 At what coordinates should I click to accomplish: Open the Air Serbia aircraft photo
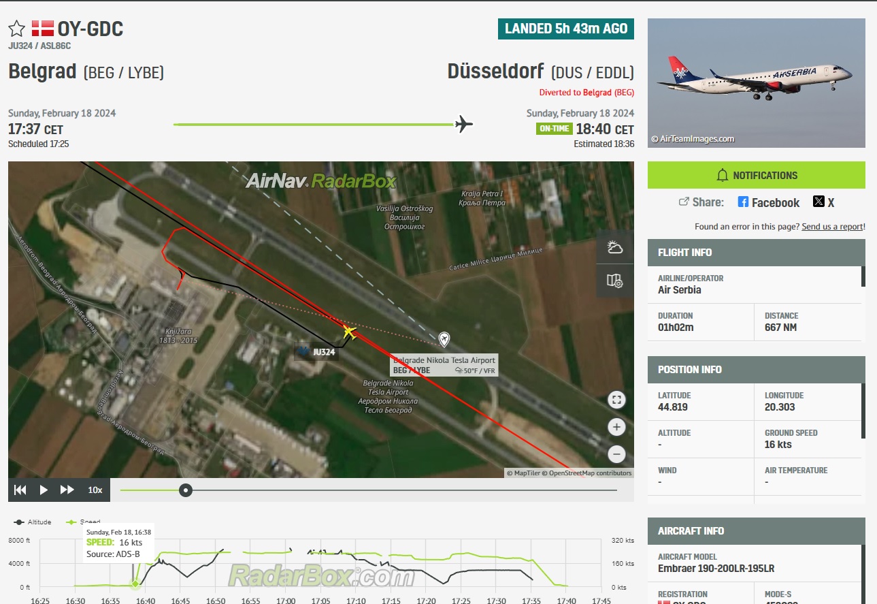coord(757,83)
